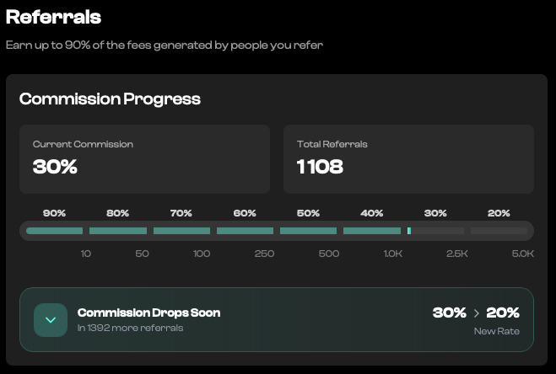
Task: Click the Current Commission card
Action: pyautogui.click(x=144, y=159)
